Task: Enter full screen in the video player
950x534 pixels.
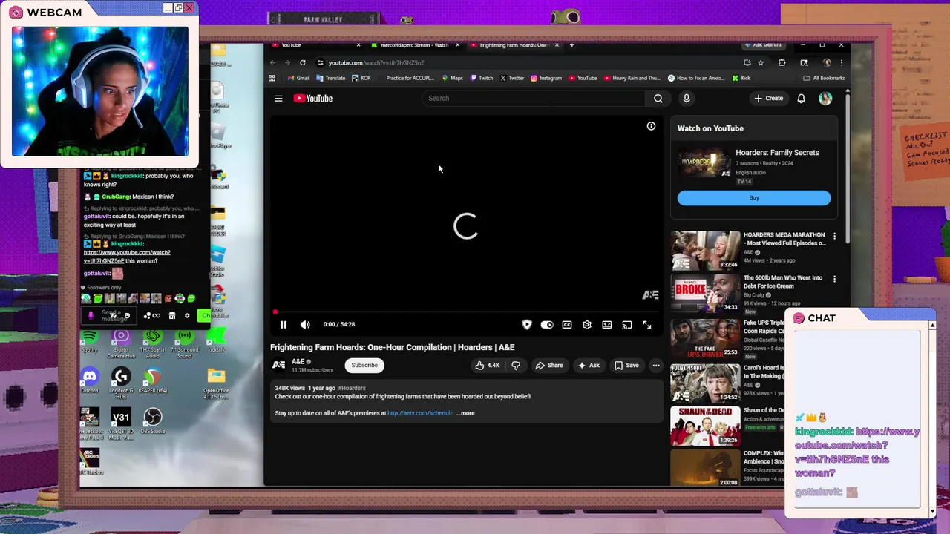Action: click(647, 324)
